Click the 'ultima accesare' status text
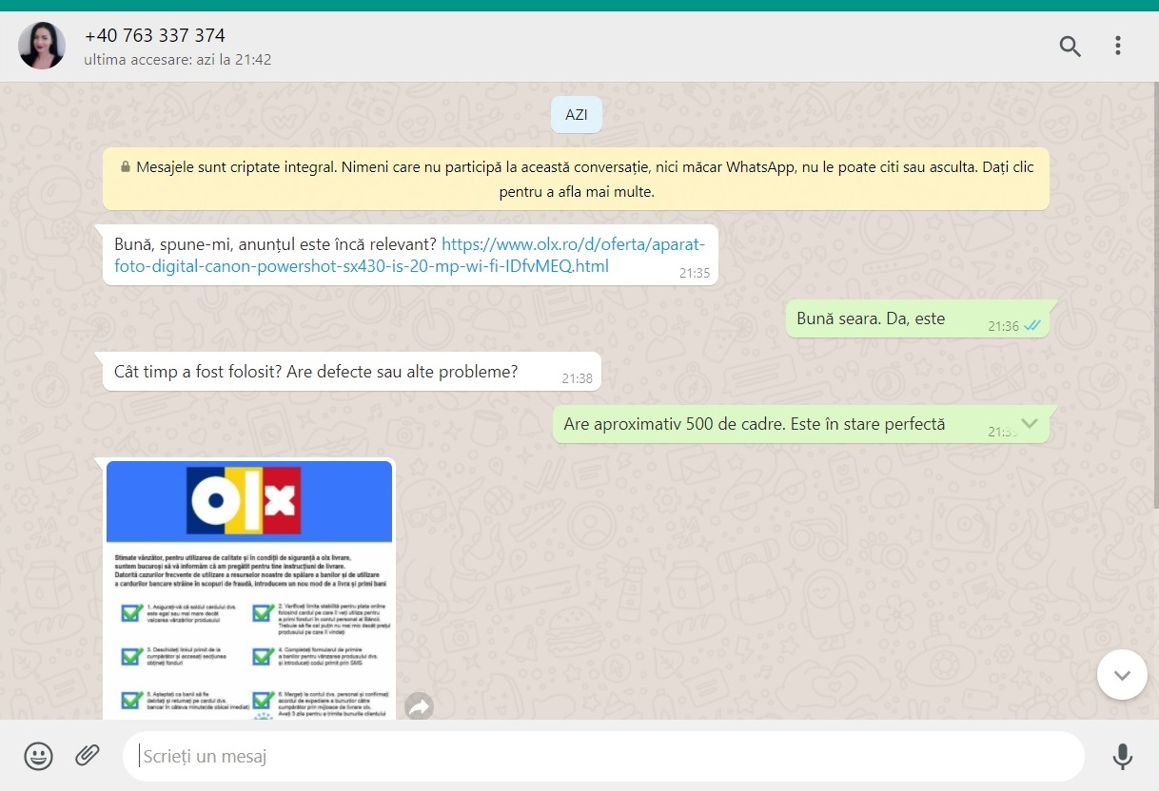This screenshot has height=791, width=1159. coord(178,59)
